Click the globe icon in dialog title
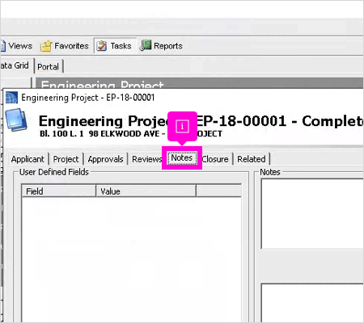This screenshot has height=323, width=364. [x=11, y=98]
